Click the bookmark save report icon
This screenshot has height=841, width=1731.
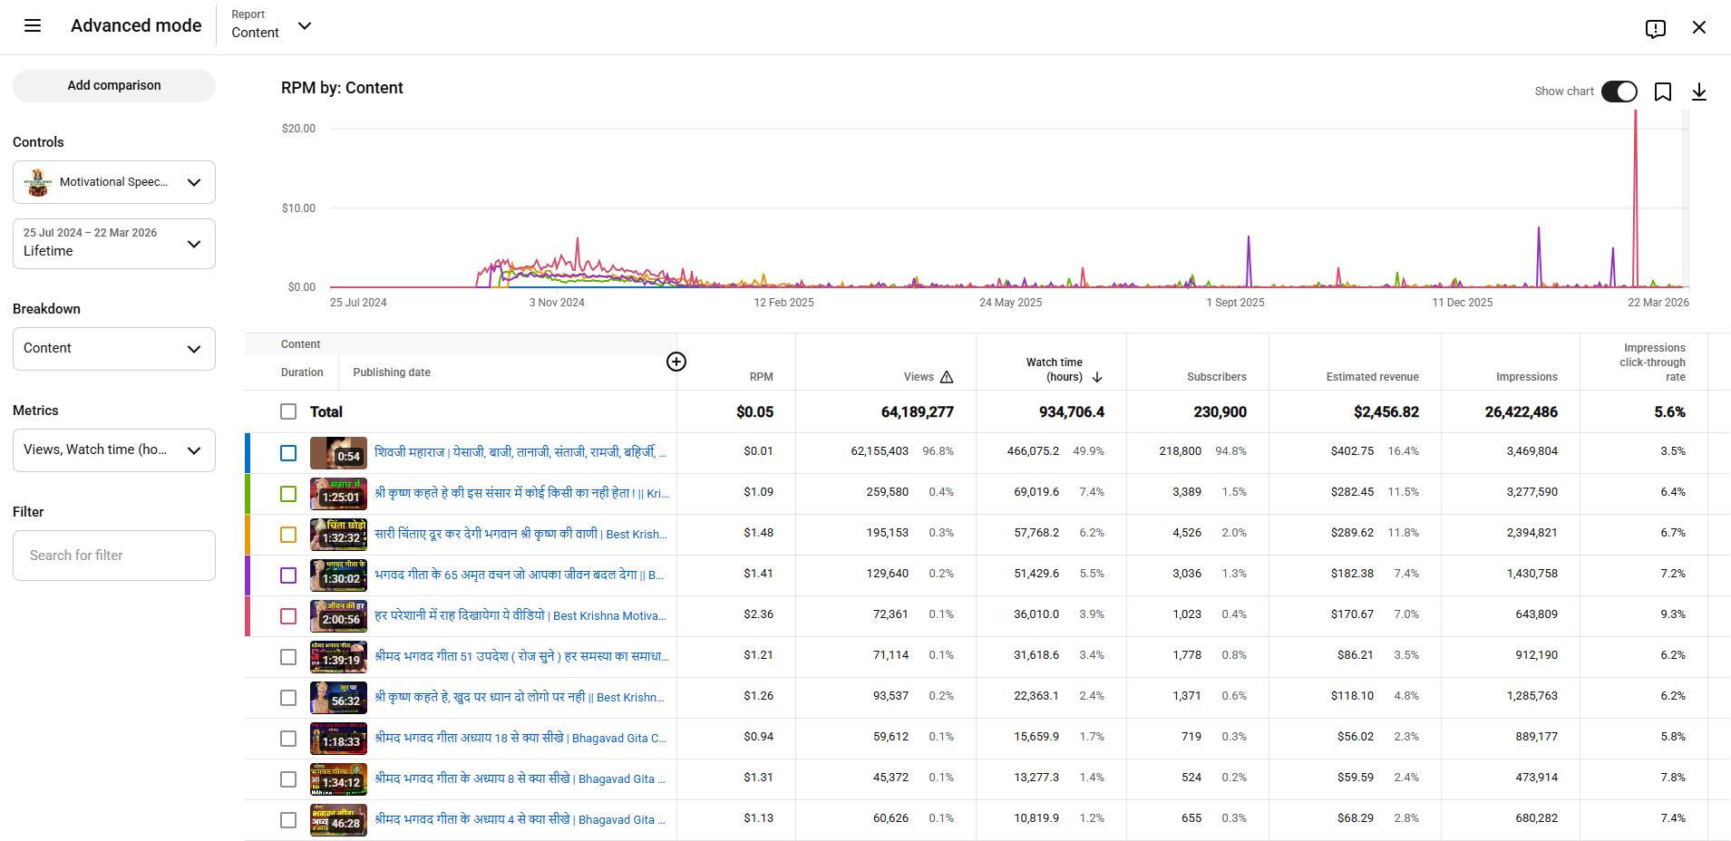click(x=1662, y=92)
